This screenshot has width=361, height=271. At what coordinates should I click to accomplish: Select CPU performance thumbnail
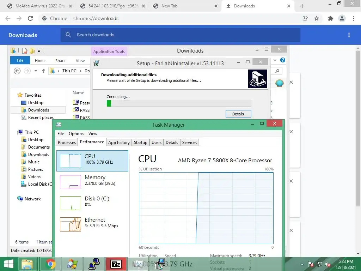(x=92, y=161)
